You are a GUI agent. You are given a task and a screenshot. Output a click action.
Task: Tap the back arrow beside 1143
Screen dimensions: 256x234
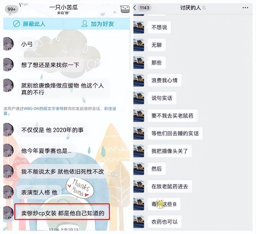pyautogui.click(x=135, y=7)
